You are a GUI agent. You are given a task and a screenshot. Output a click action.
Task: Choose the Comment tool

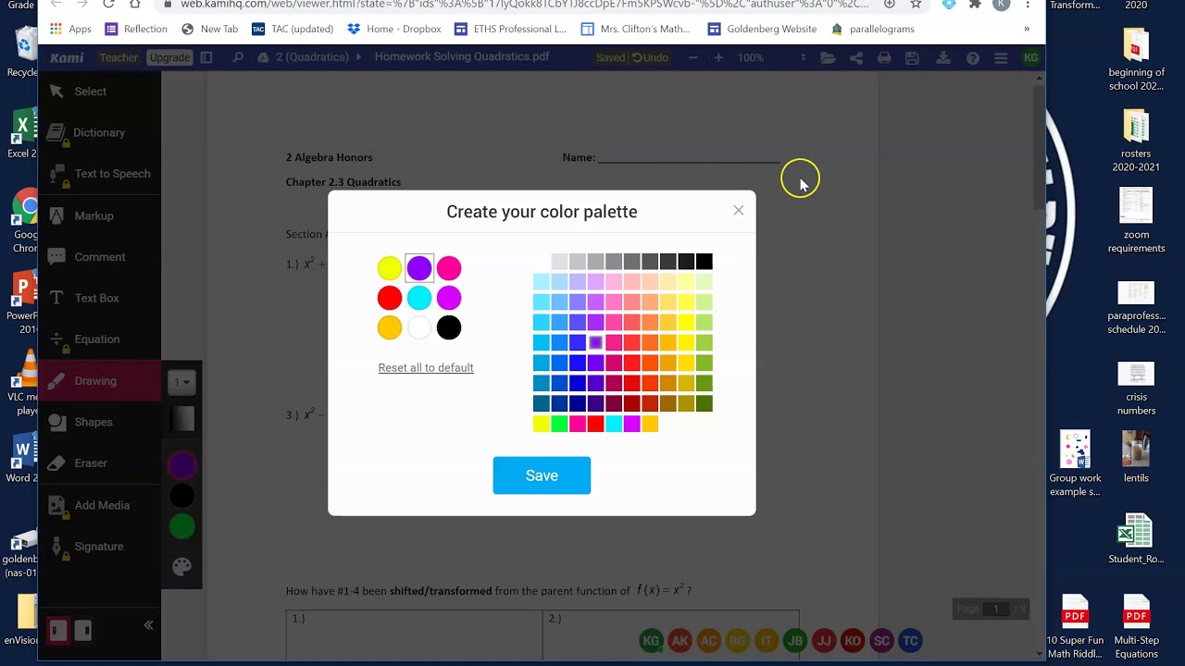pos(100,257)
